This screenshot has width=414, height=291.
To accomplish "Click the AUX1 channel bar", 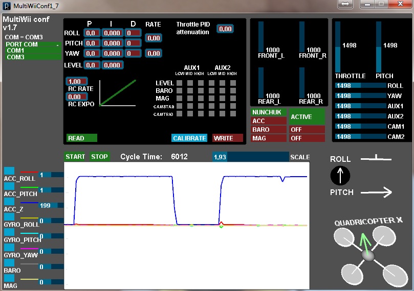I will (361, 106).
